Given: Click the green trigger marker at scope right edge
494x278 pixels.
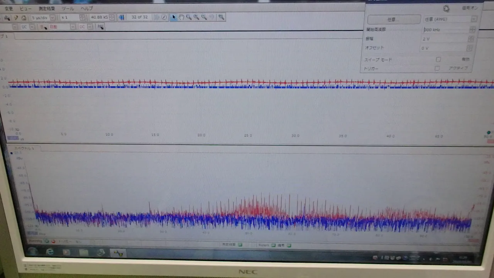Looking at the screenshot, I should pos(489,133).
